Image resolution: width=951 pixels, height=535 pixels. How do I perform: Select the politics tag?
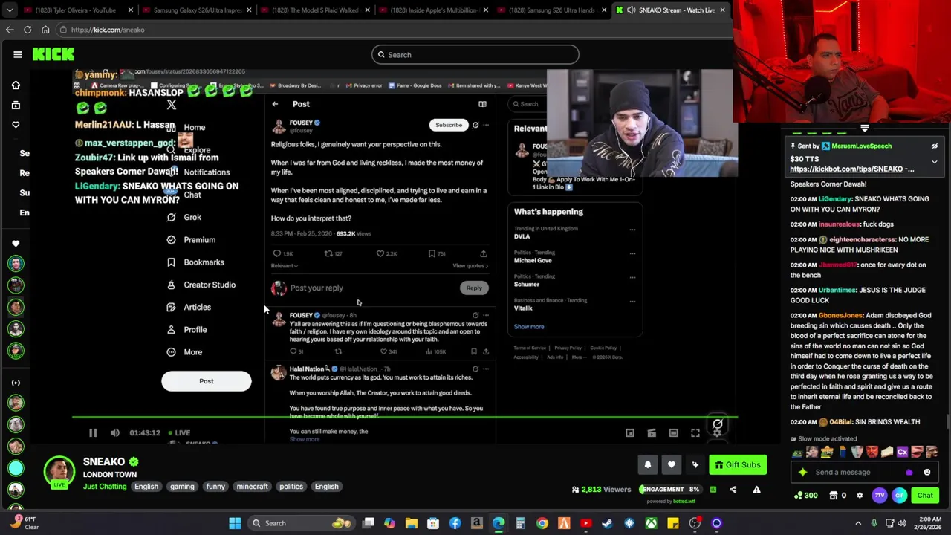click(x=291, y=487)
